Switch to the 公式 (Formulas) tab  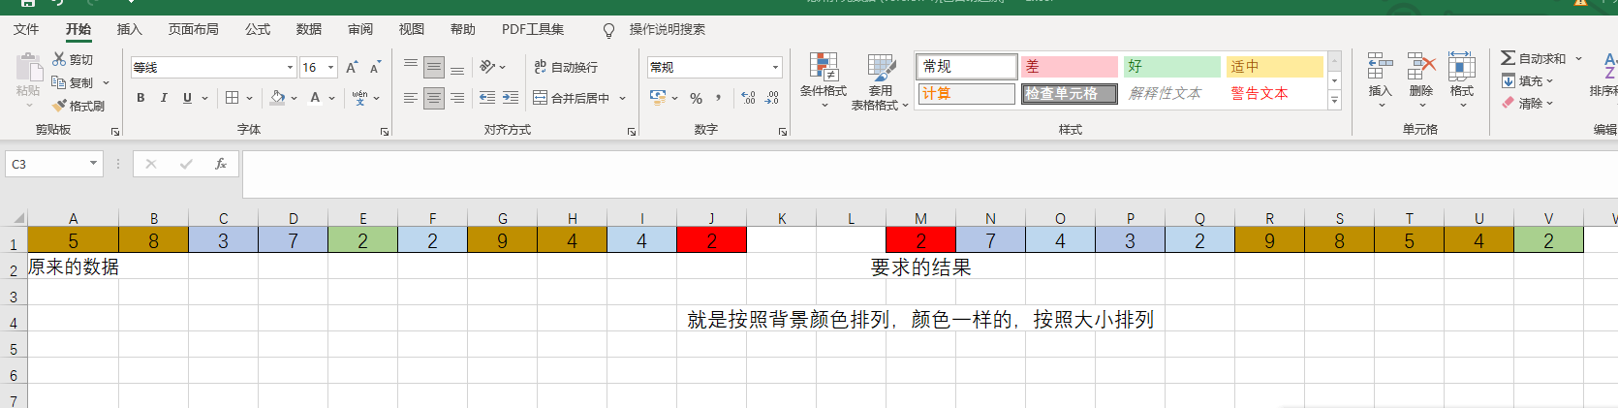point(258,29)
